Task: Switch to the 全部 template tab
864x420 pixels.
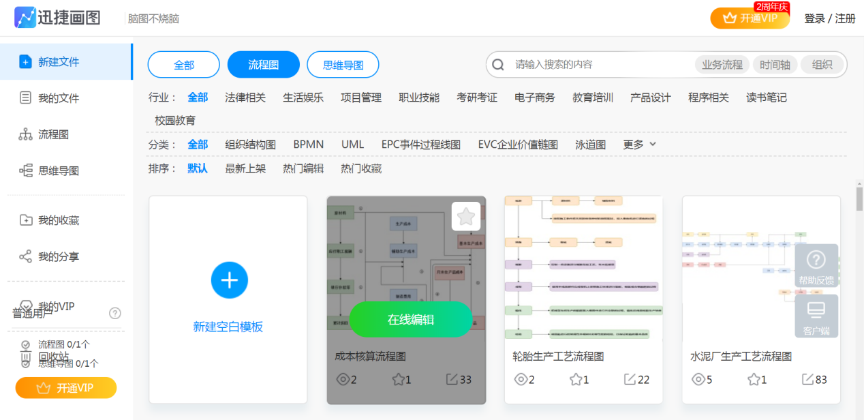Action: [x=184, y=65]
